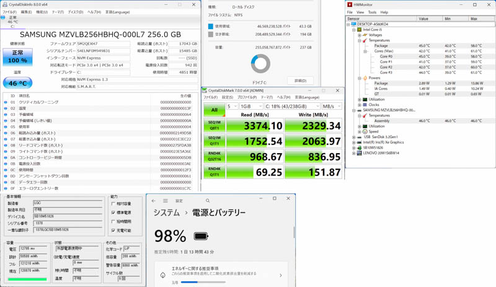Open the 機能(U) menu in CrystalDiskInfo
This screenshot has height=287, width=496.
pos(42,12)
